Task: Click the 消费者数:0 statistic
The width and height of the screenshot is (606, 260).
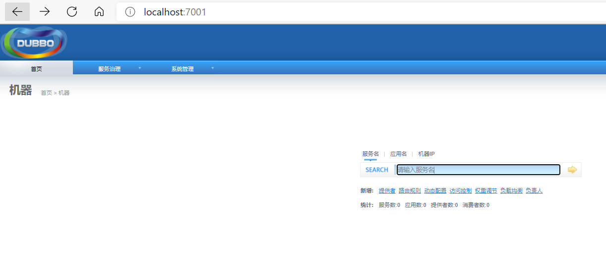Action: point(476,205)
